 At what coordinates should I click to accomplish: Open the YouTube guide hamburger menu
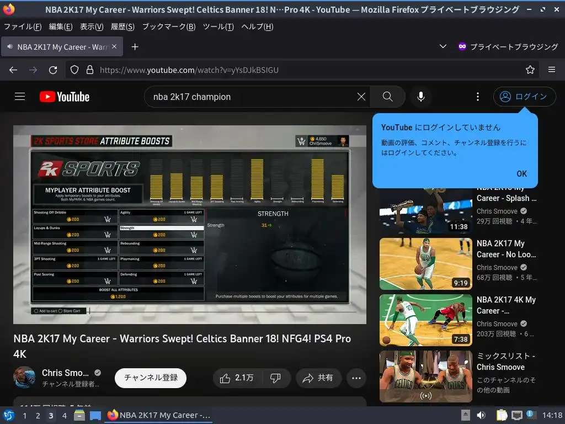point(20,97)
